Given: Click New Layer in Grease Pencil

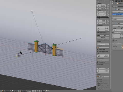Looking at the screenshot, I should (x=103, y=37).
